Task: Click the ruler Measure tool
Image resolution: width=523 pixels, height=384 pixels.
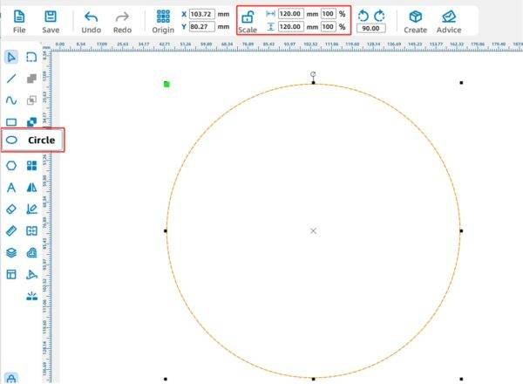Action: click(x=11, y=230)
